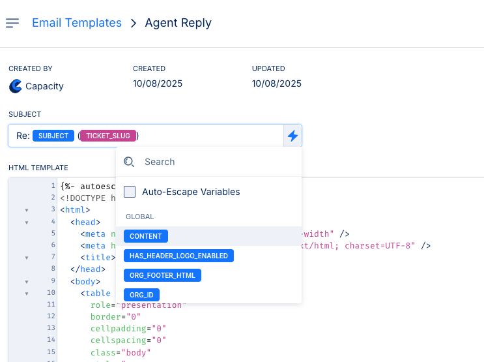The width and height of the screenshot is (484, 362).
Task: Click the TICKET_SLUG variable chip
Action: click(108, 136)
